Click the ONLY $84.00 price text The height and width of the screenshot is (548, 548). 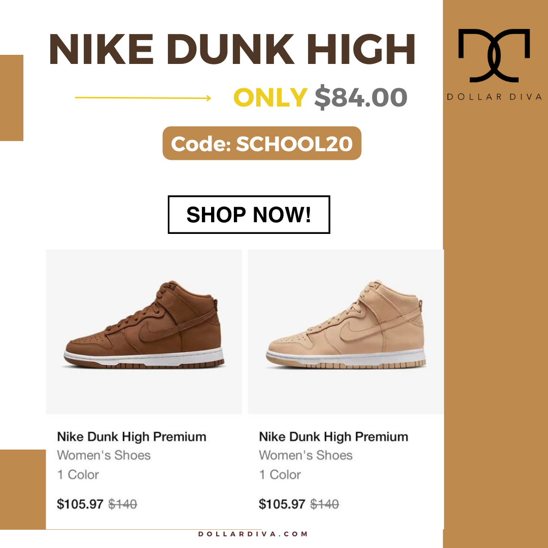click(320, 97)
